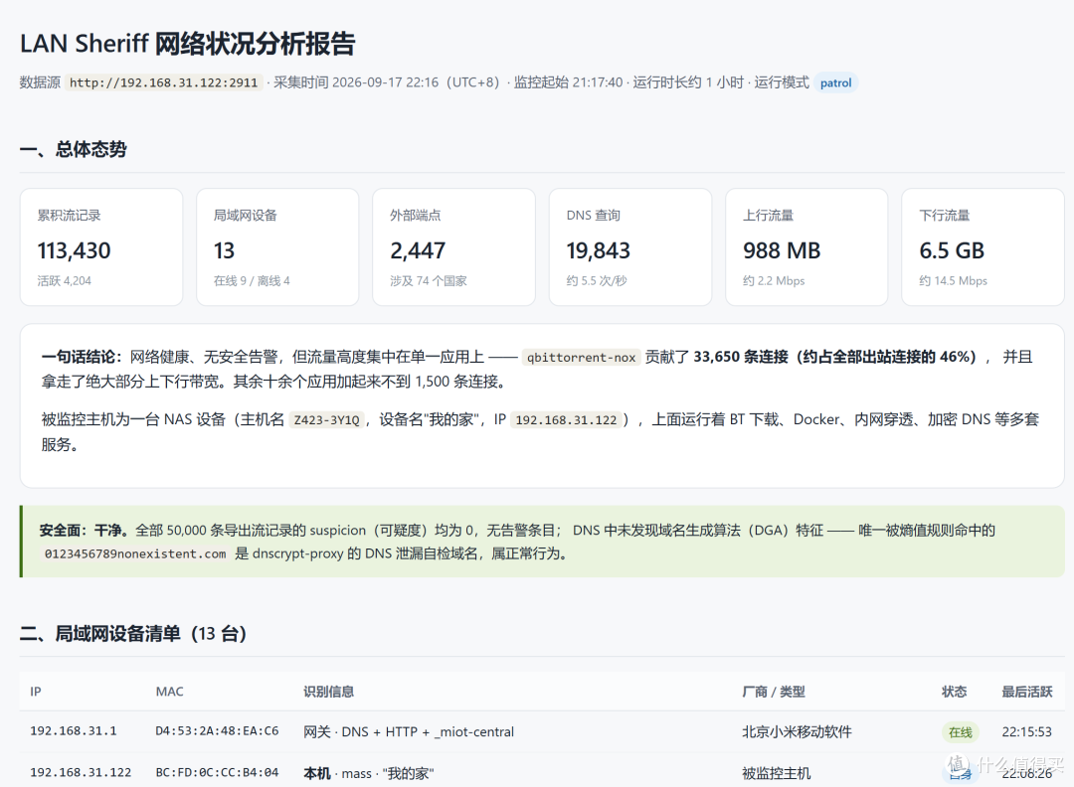The width and height of the screenshot is (1074, 787).
Task: Click the 约 14.5 Mbps subtext
Action: 953,280
